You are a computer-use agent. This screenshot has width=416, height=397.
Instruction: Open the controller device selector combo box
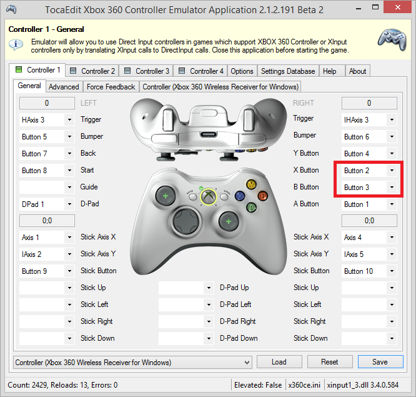click(x=132, y=363)
